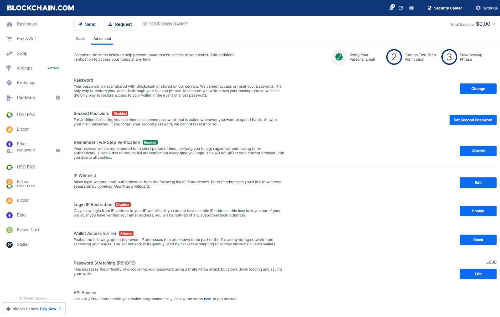
Task: Click the step 3 circle for Save Backup Phrase
Action: pyautogui.click(x=449, y=57)
